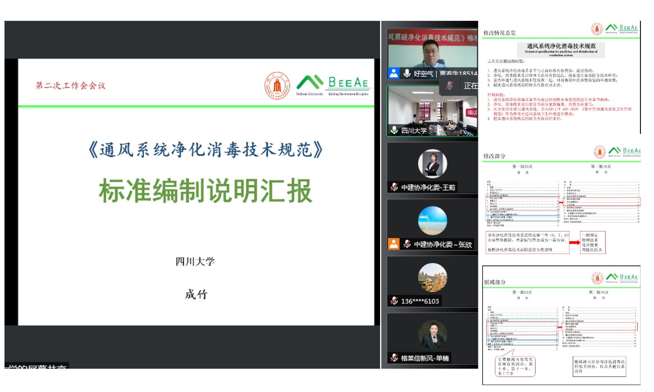654x392 pixels.
Task: Click the muted mic icon beside 中建协净化委-王莉
Action: tap(394, 187)
